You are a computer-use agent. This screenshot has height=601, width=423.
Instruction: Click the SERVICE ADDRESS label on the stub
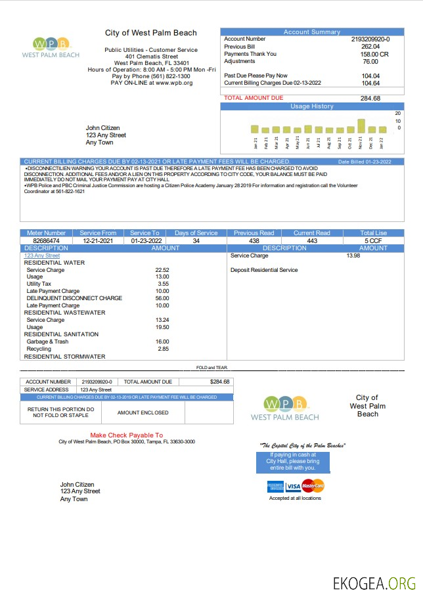(47, 390)
